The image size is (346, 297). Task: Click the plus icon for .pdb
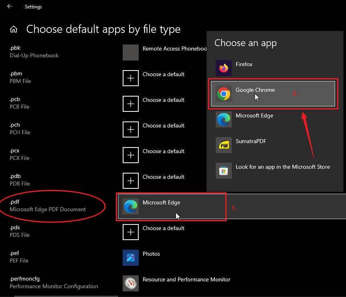pos(131,181)
